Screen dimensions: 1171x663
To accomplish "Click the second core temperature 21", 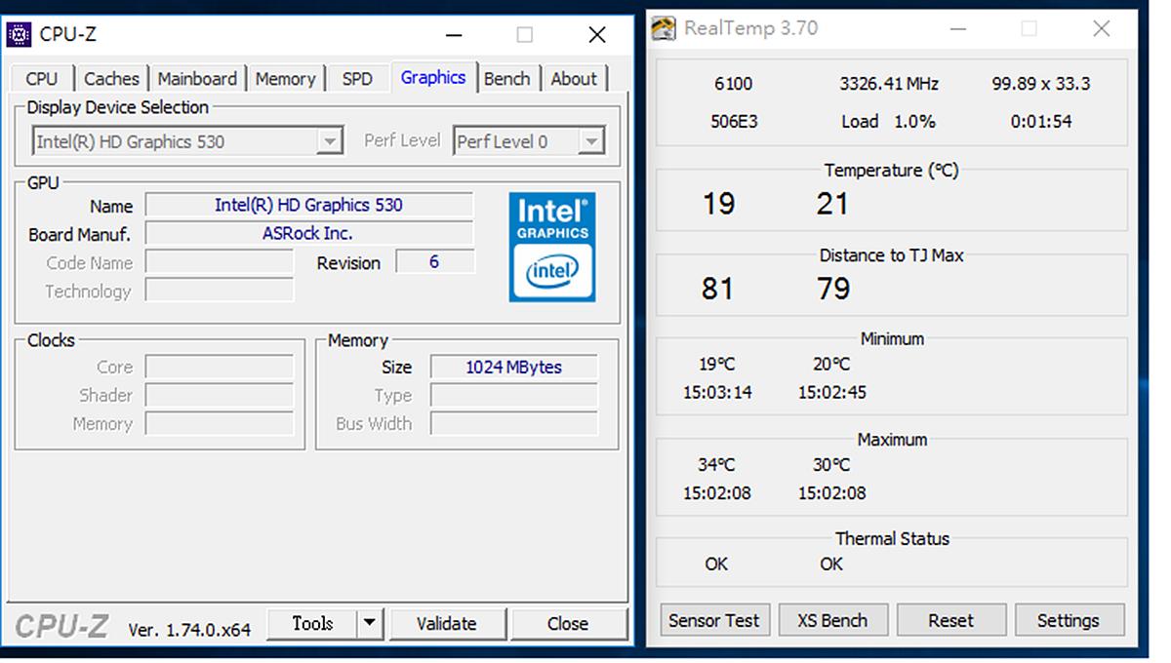I will [x=833, y=204].
